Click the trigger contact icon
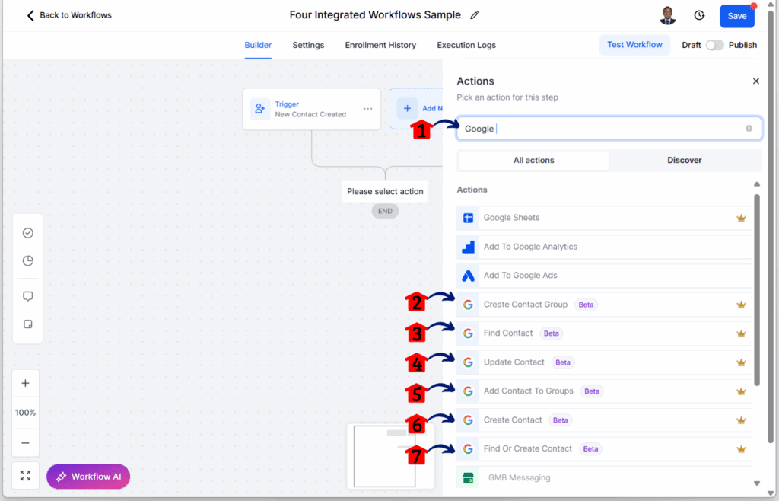Screen dimensions: 779x501 tap(260, 109)
